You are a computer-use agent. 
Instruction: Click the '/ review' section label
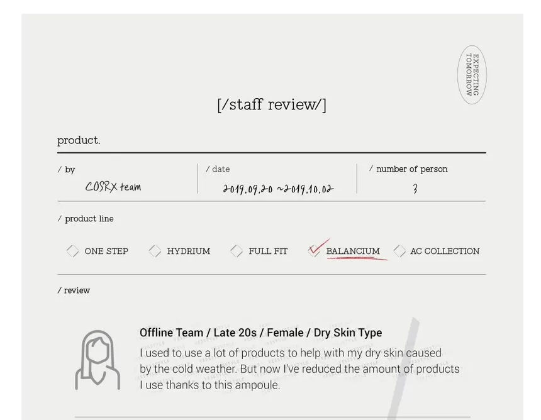coord(74,290)
